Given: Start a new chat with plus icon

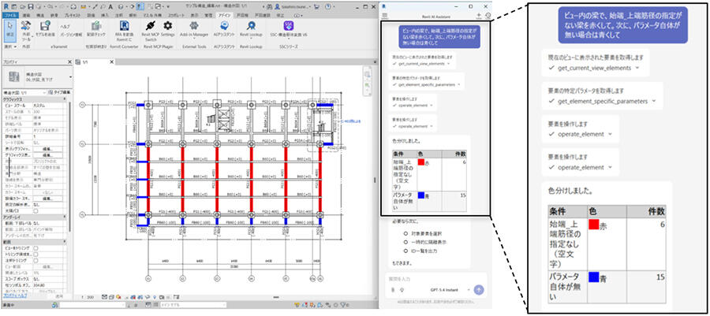Looking at the screenshot, I should pyautogui.click(x=479, y=16).
